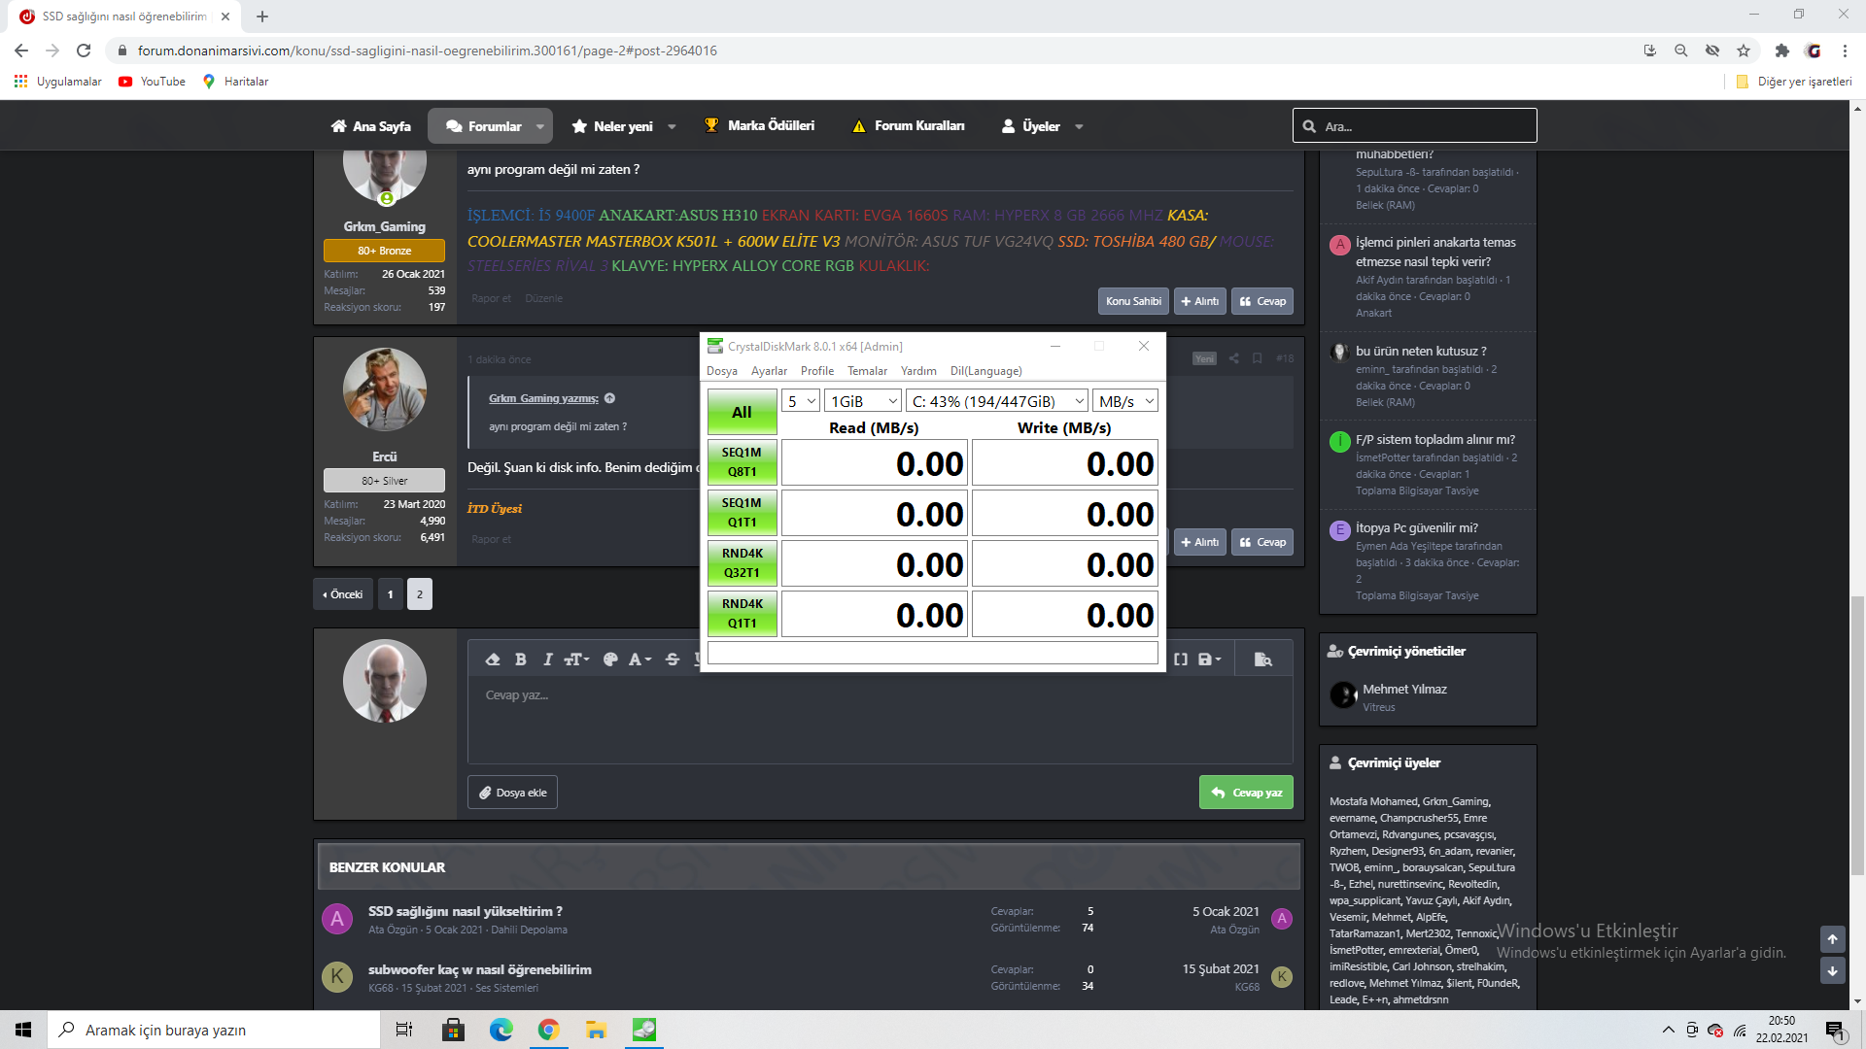The image size is (1866, 1049).
Task: Toggle italic formatting in reply editor
Action: tap(548, 660)
